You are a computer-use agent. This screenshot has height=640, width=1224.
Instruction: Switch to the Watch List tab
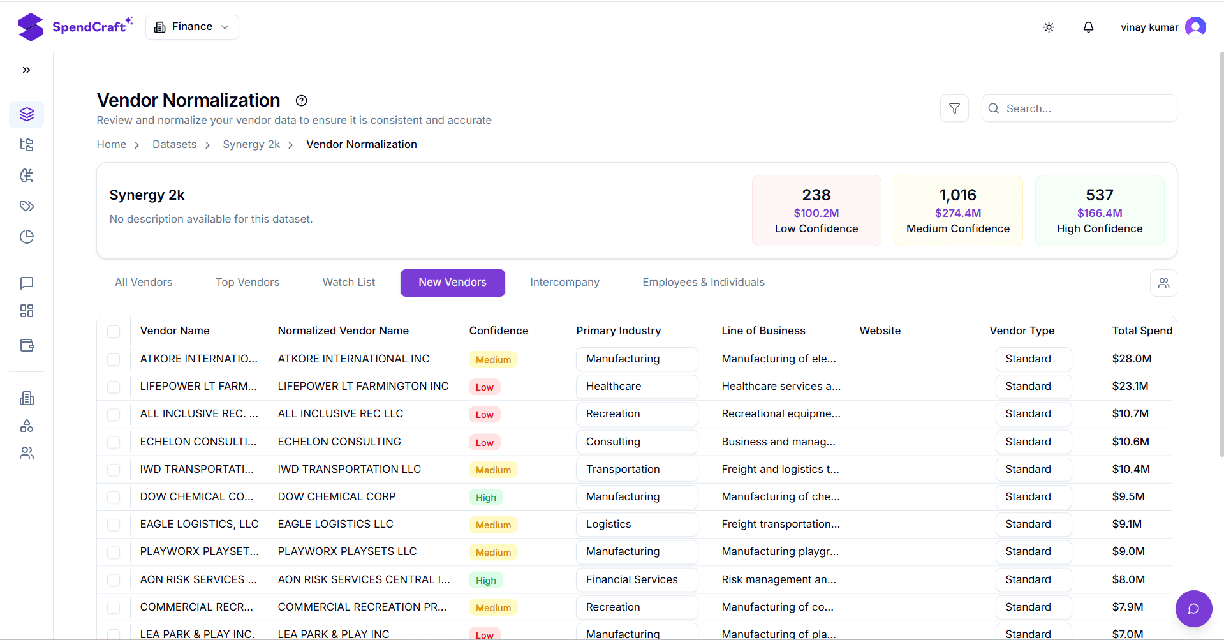tap(348, 282)
